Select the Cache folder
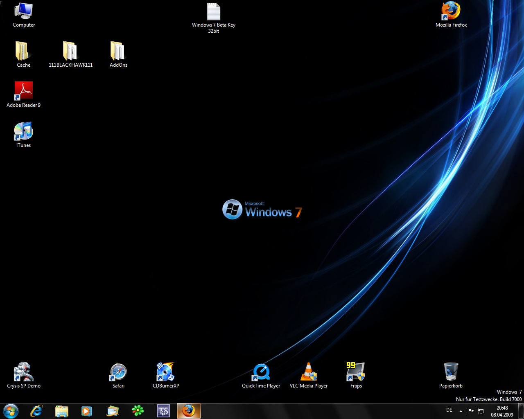Screen dimensions: 524x419 [23, 54]
